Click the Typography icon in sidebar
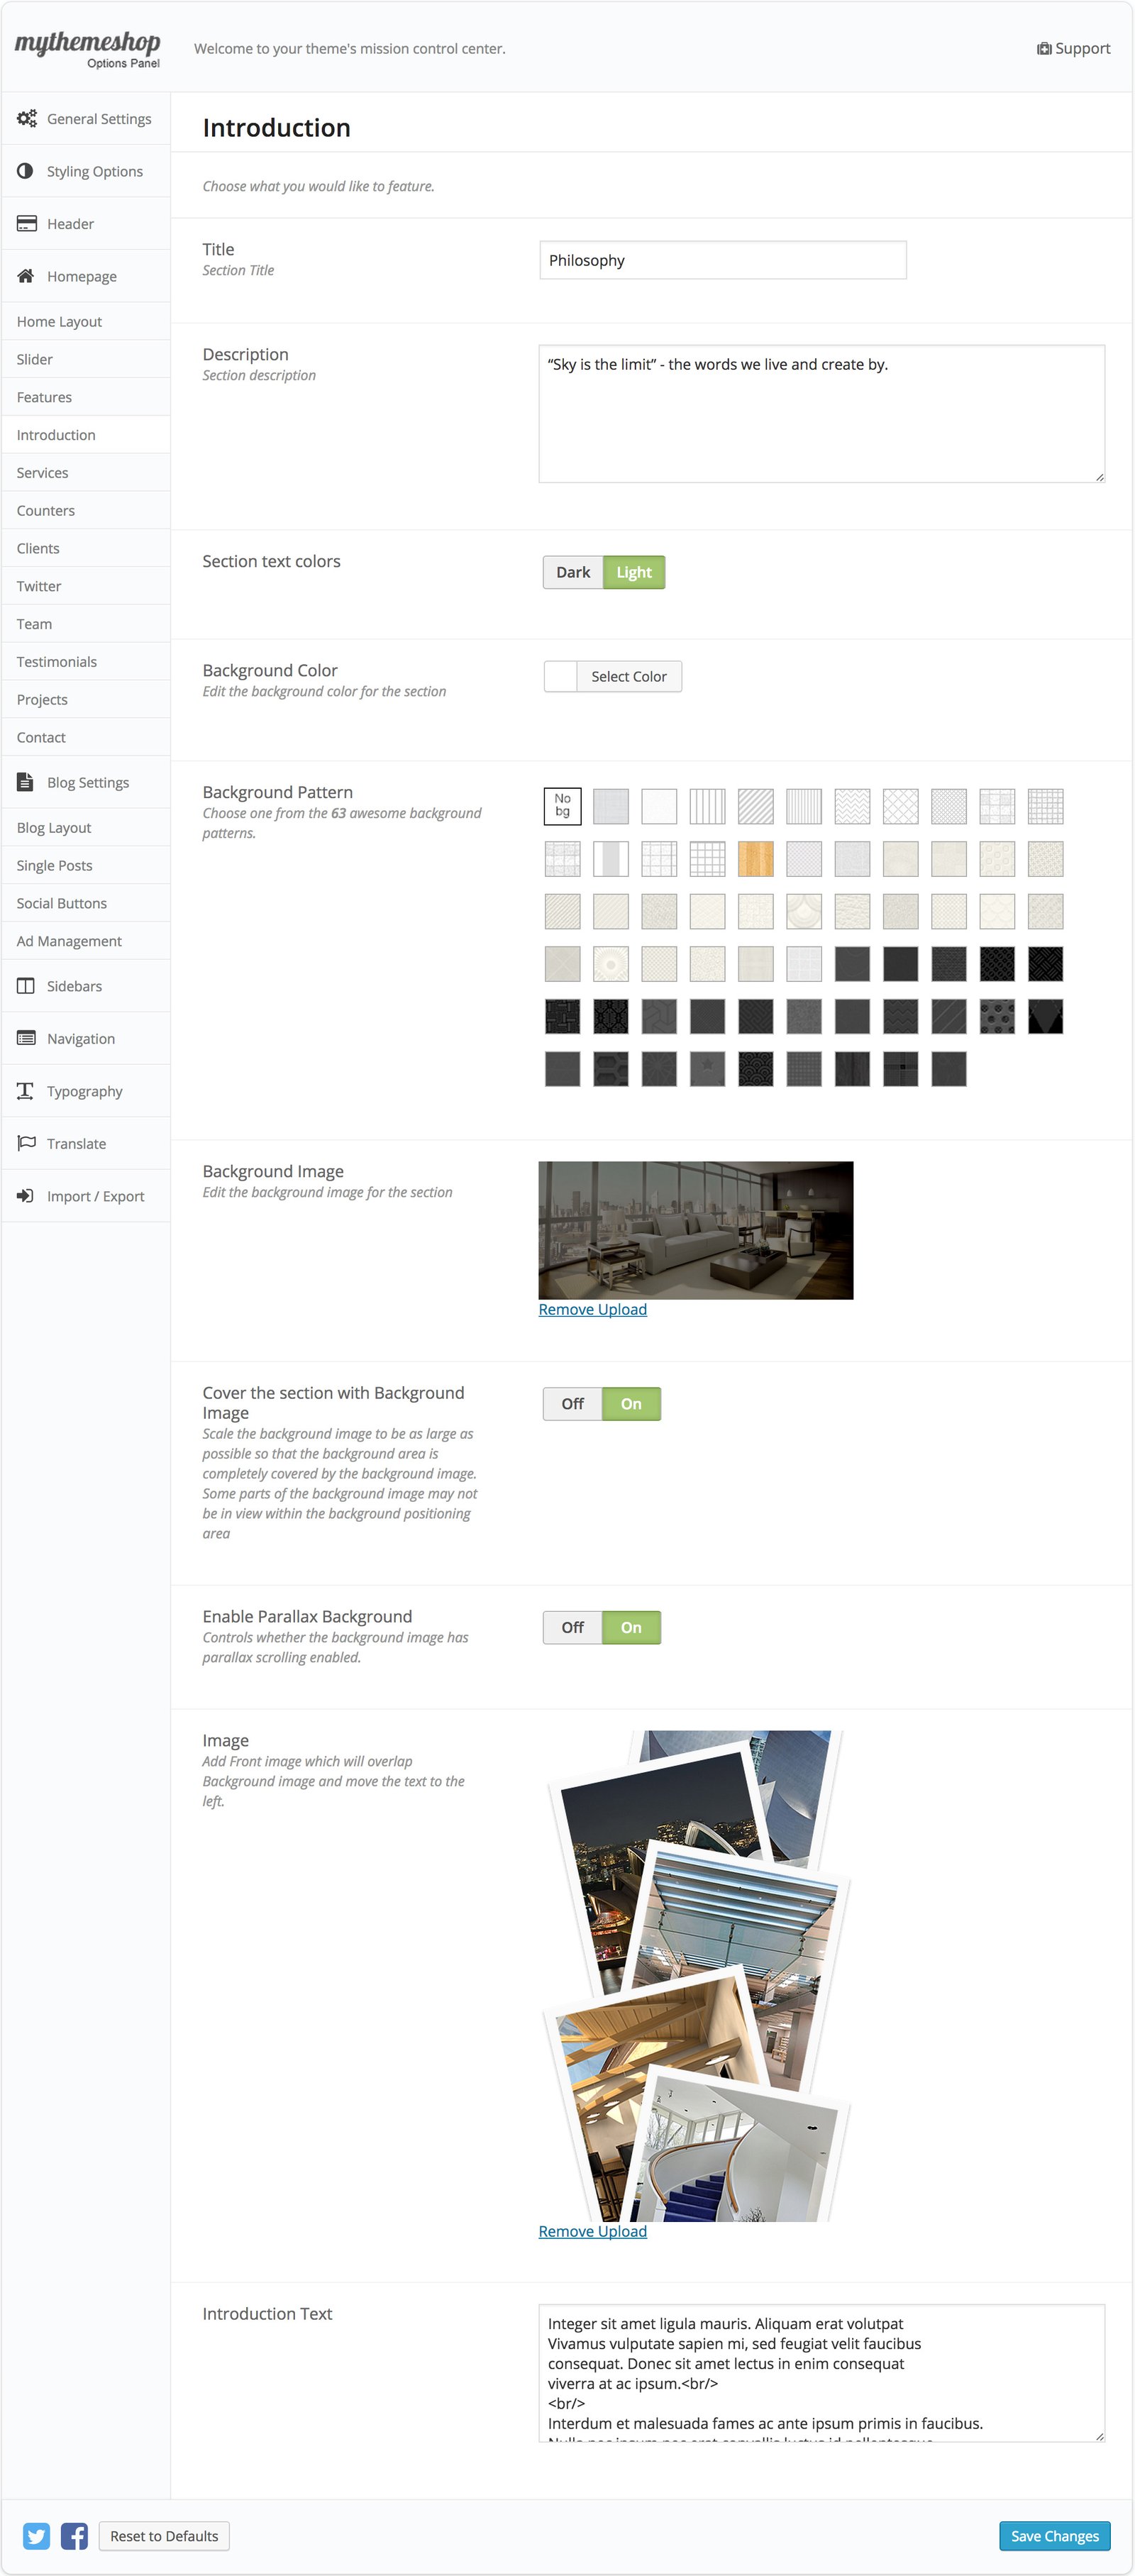 point(26,1091)
